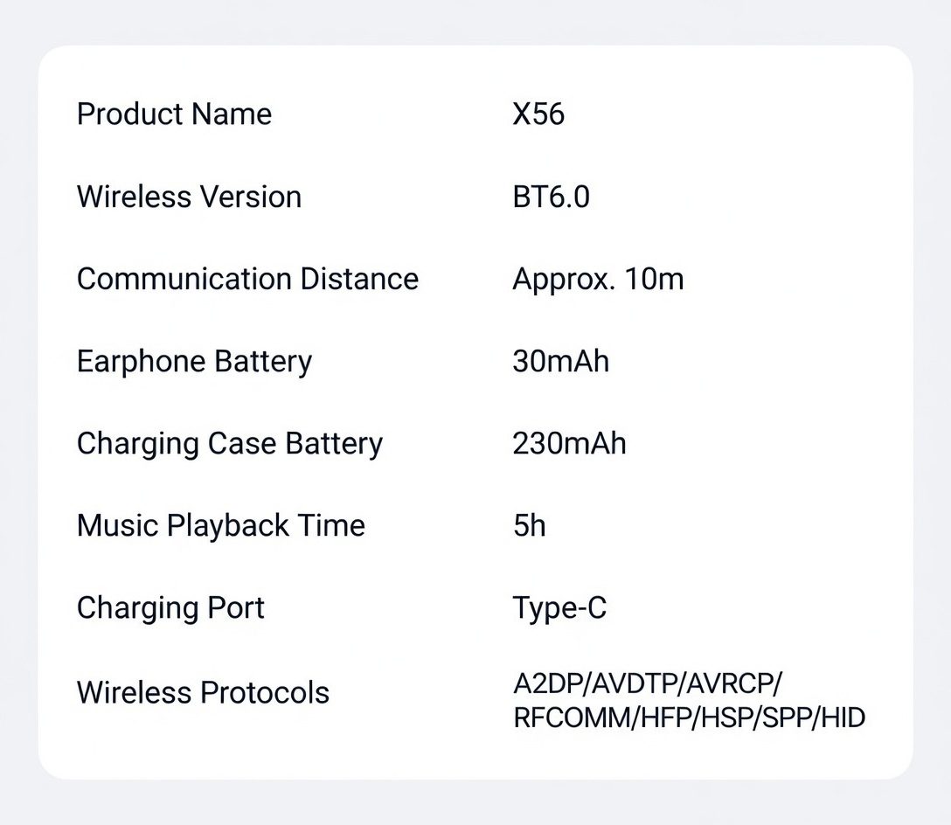Click the Charging Case Battery label

229,443
